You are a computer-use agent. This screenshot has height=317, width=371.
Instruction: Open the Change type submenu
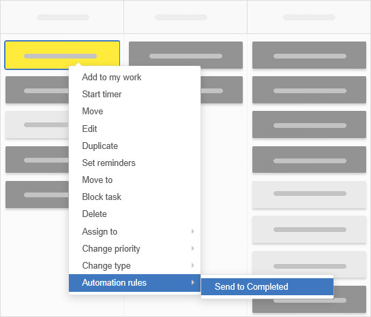[x=134, y=265]
